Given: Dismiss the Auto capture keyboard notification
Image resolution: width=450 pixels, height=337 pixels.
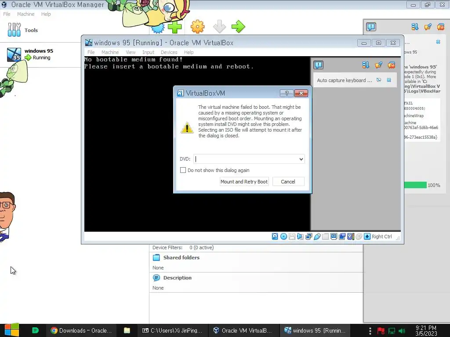Looking at the screenshot, I should point(389,80).
